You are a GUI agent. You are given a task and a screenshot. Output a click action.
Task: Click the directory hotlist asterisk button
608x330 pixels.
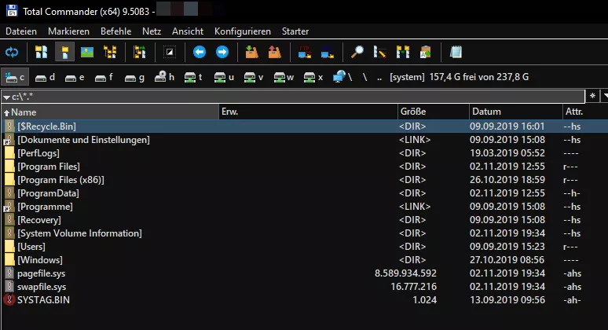[592, 96]
